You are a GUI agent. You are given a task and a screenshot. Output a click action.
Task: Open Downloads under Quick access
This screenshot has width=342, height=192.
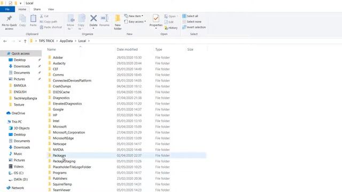click(x=22, y=66)
